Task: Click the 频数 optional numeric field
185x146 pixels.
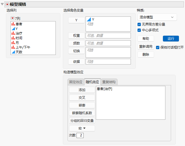Action: pyautogui.click(x=108, y=43)
